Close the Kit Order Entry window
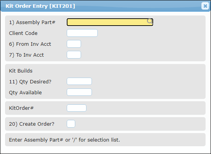 (x=205, y=6)
